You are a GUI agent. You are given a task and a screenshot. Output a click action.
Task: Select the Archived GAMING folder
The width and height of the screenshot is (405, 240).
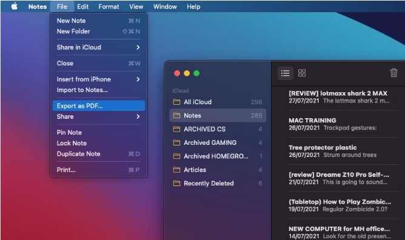218,142
